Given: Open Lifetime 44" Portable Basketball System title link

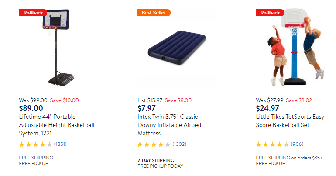Looking at the screenshot, I should pos(57,125).
